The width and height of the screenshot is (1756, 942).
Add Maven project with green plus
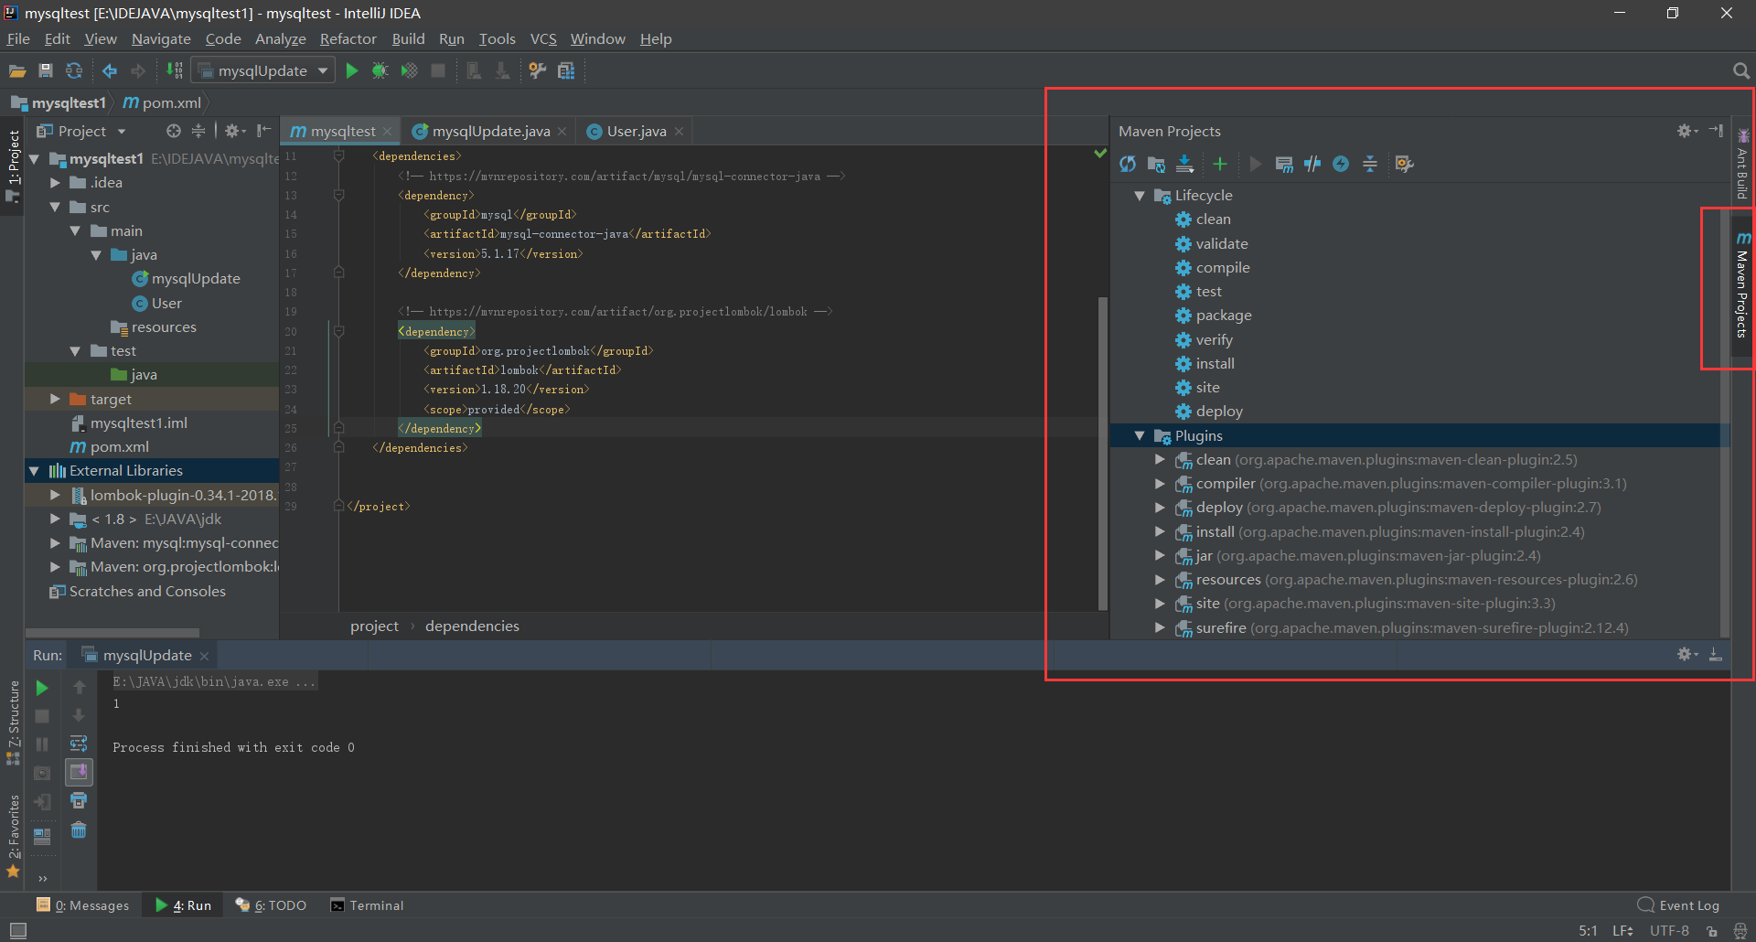(x=1220, y=164)
